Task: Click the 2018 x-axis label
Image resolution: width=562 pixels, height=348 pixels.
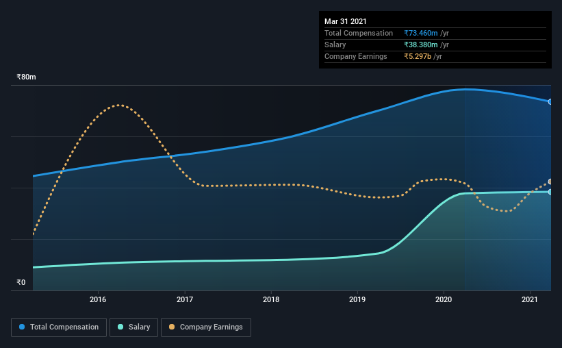Action: (271, 299)
